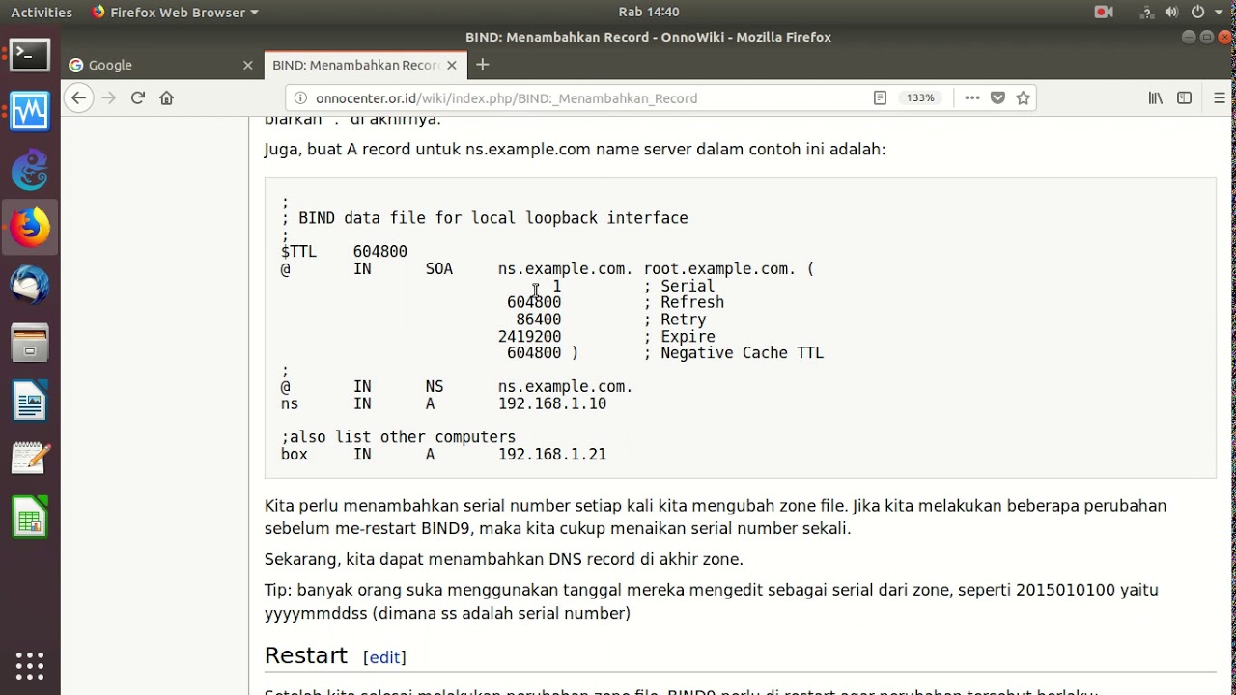Open page actions three-dot menu
The height and width of the screenshot is (695, 1236).
coord(972,97)
